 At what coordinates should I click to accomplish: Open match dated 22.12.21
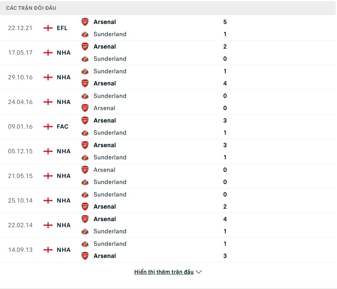pyautogui.click(x=20, y=28)
